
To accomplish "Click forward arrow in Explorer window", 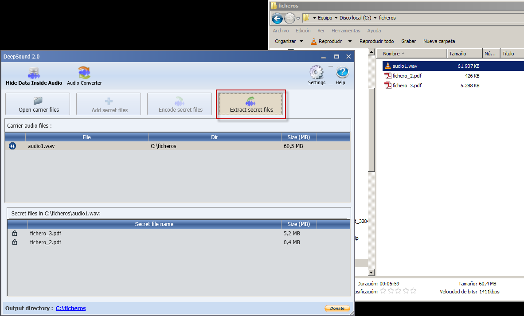I will [289, 18].
